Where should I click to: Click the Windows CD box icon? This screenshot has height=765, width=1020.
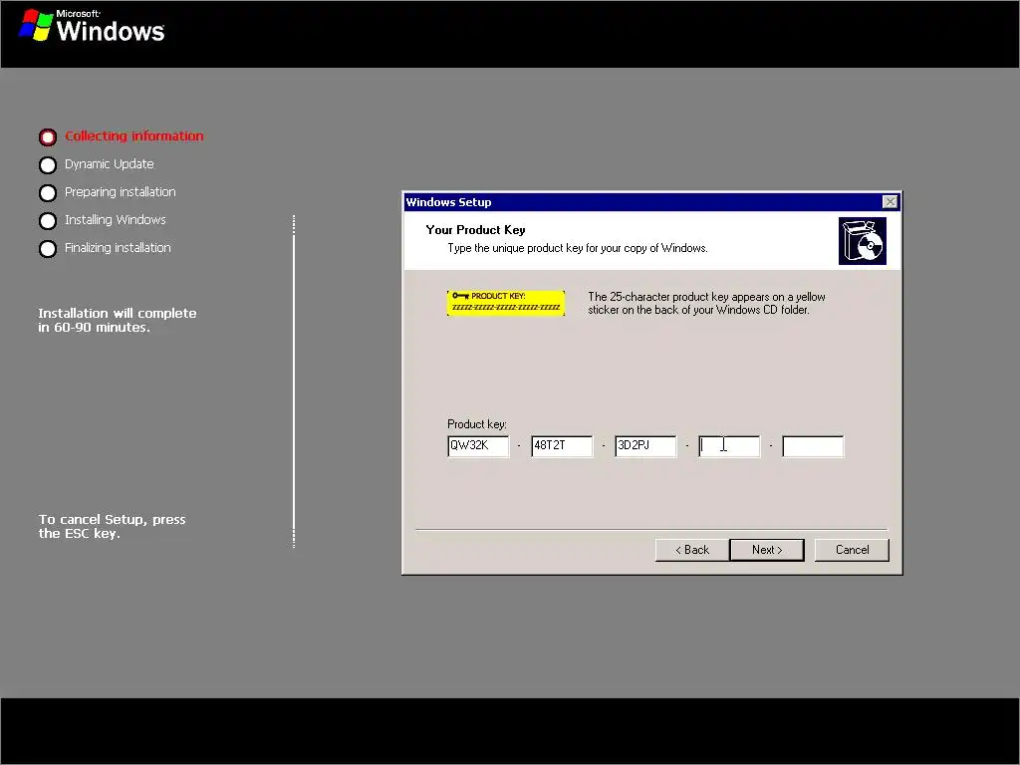tap(862, 241)
